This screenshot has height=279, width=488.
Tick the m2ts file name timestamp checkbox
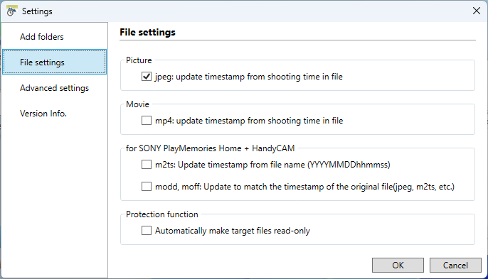click(147, 165)
